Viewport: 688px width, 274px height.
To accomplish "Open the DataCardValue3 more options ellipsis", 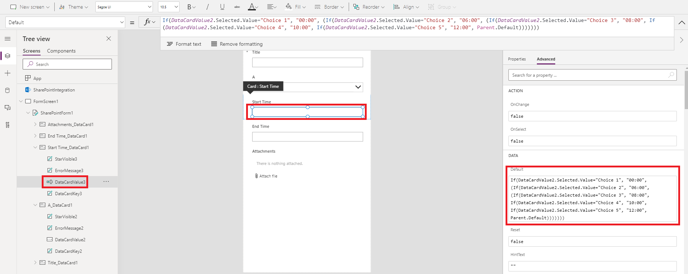I will pyautogui.click(x=106, y=182).
